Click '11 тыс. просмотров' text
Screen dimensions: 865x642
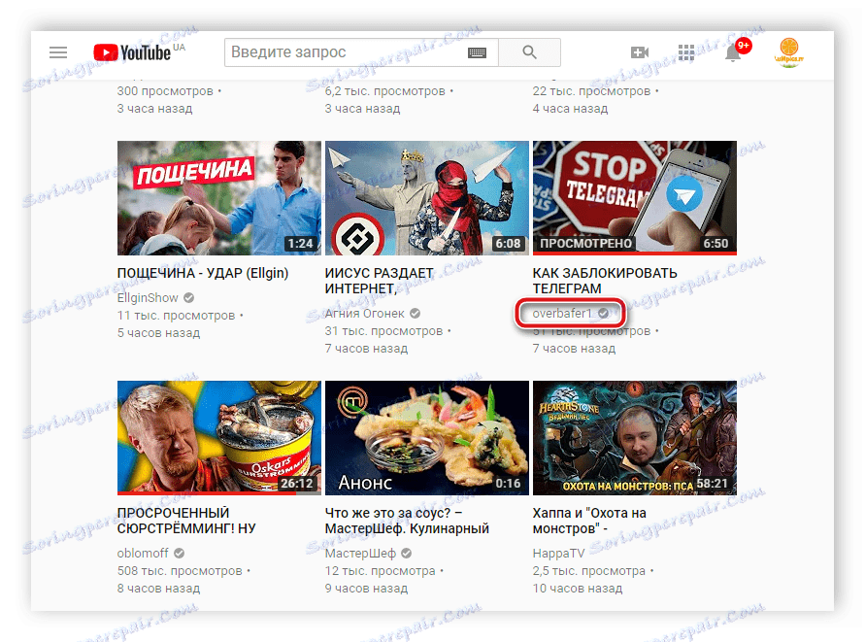[176, 316]
